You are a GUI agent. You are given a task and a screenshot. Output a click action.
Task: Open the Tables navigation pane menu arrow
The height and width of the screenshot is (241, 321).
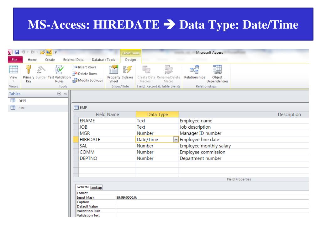59,94
